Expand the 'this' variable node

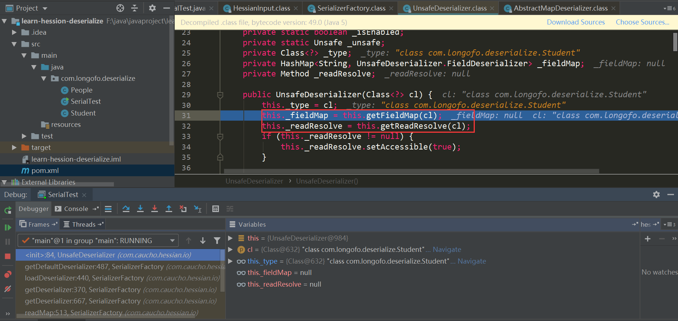coord(231,238)
